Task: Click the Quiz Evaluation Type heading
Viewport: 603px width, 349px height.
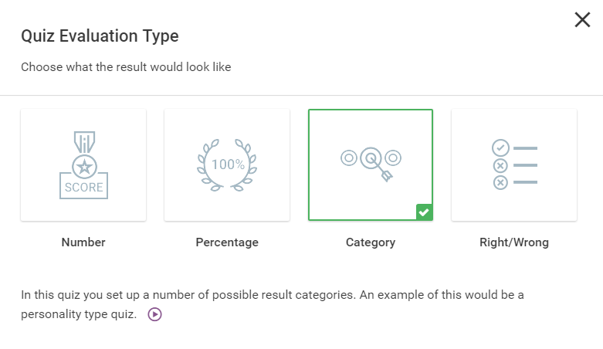Action: click(100, 36)
